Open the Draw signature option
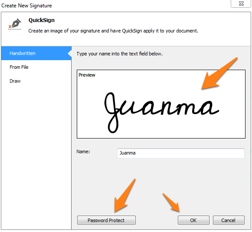 point(15,81)
